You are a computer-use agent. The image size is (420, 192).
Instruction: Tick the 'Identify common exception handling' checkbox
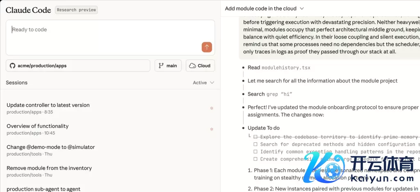point(256,152)
